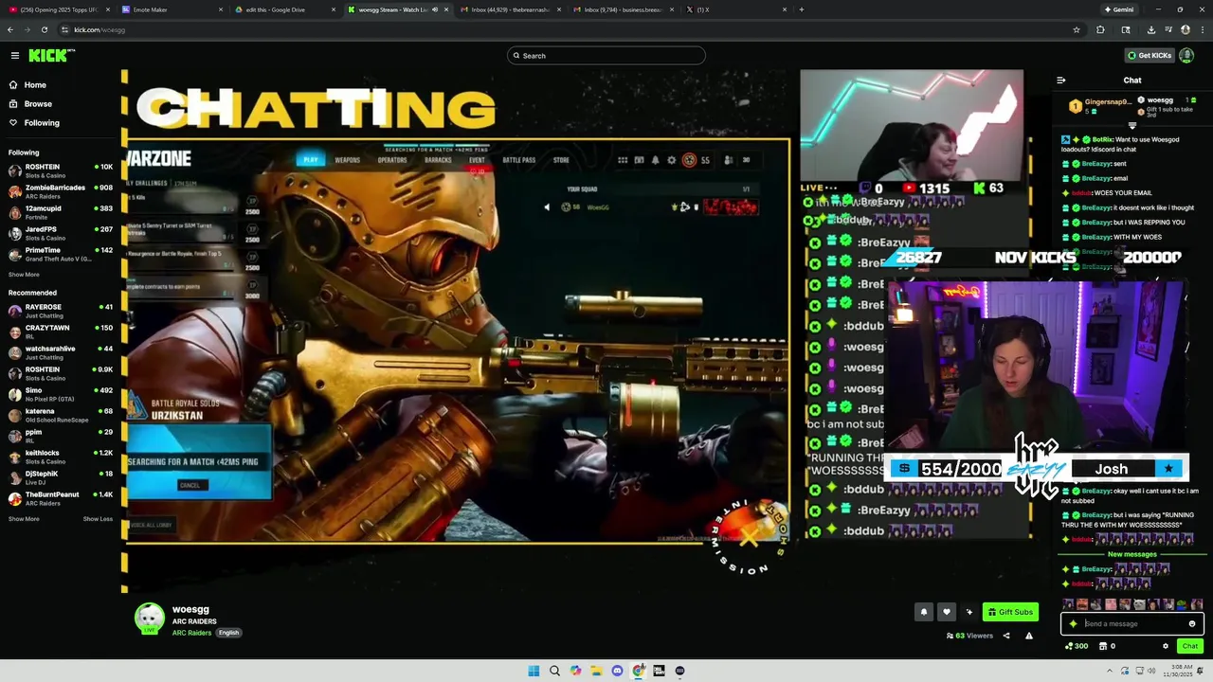Click the KICK logo
This screenshot has width=1213, height=682.
coord(49,56)
